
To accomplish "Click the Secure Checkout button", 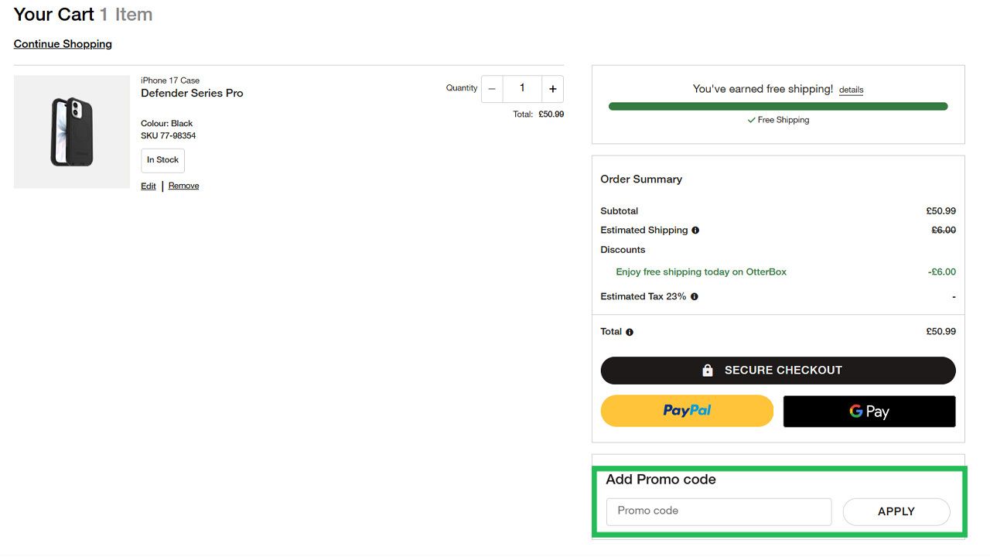I will 778,371.
